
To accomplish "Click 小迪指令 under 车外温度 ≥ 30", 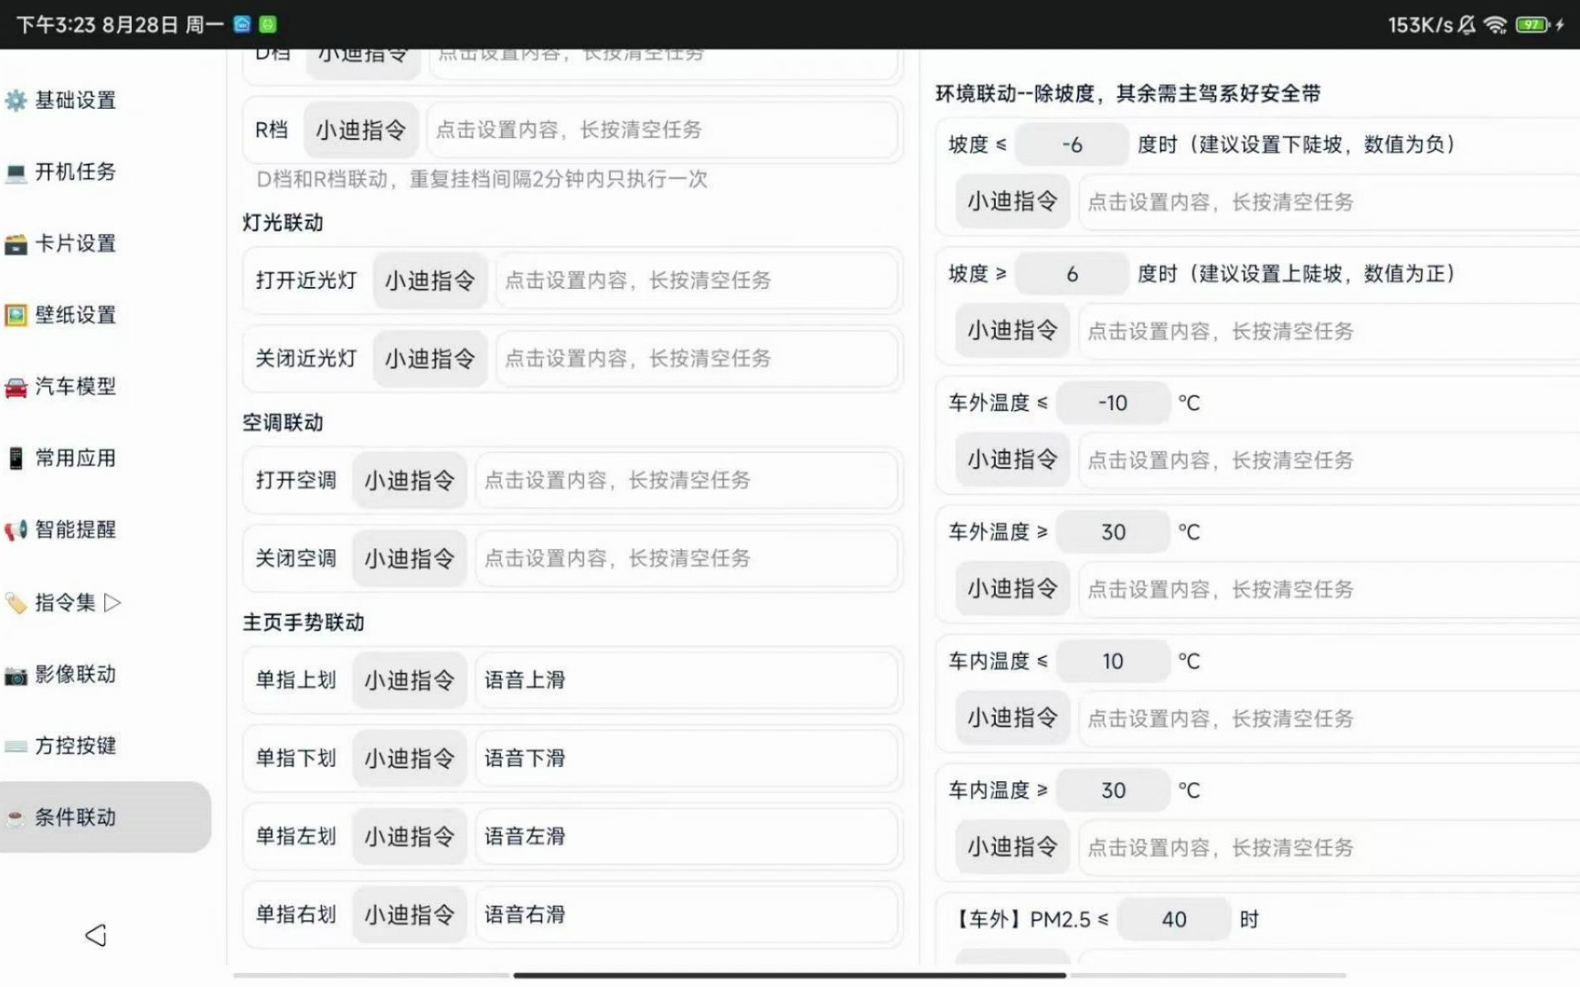I will coord(1013,589).
